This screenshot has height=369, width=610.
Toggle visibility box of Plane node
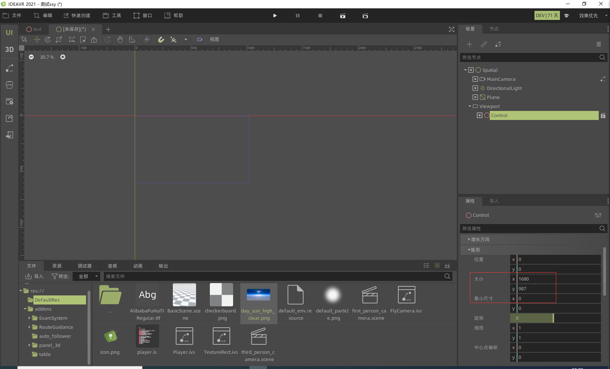475,97
